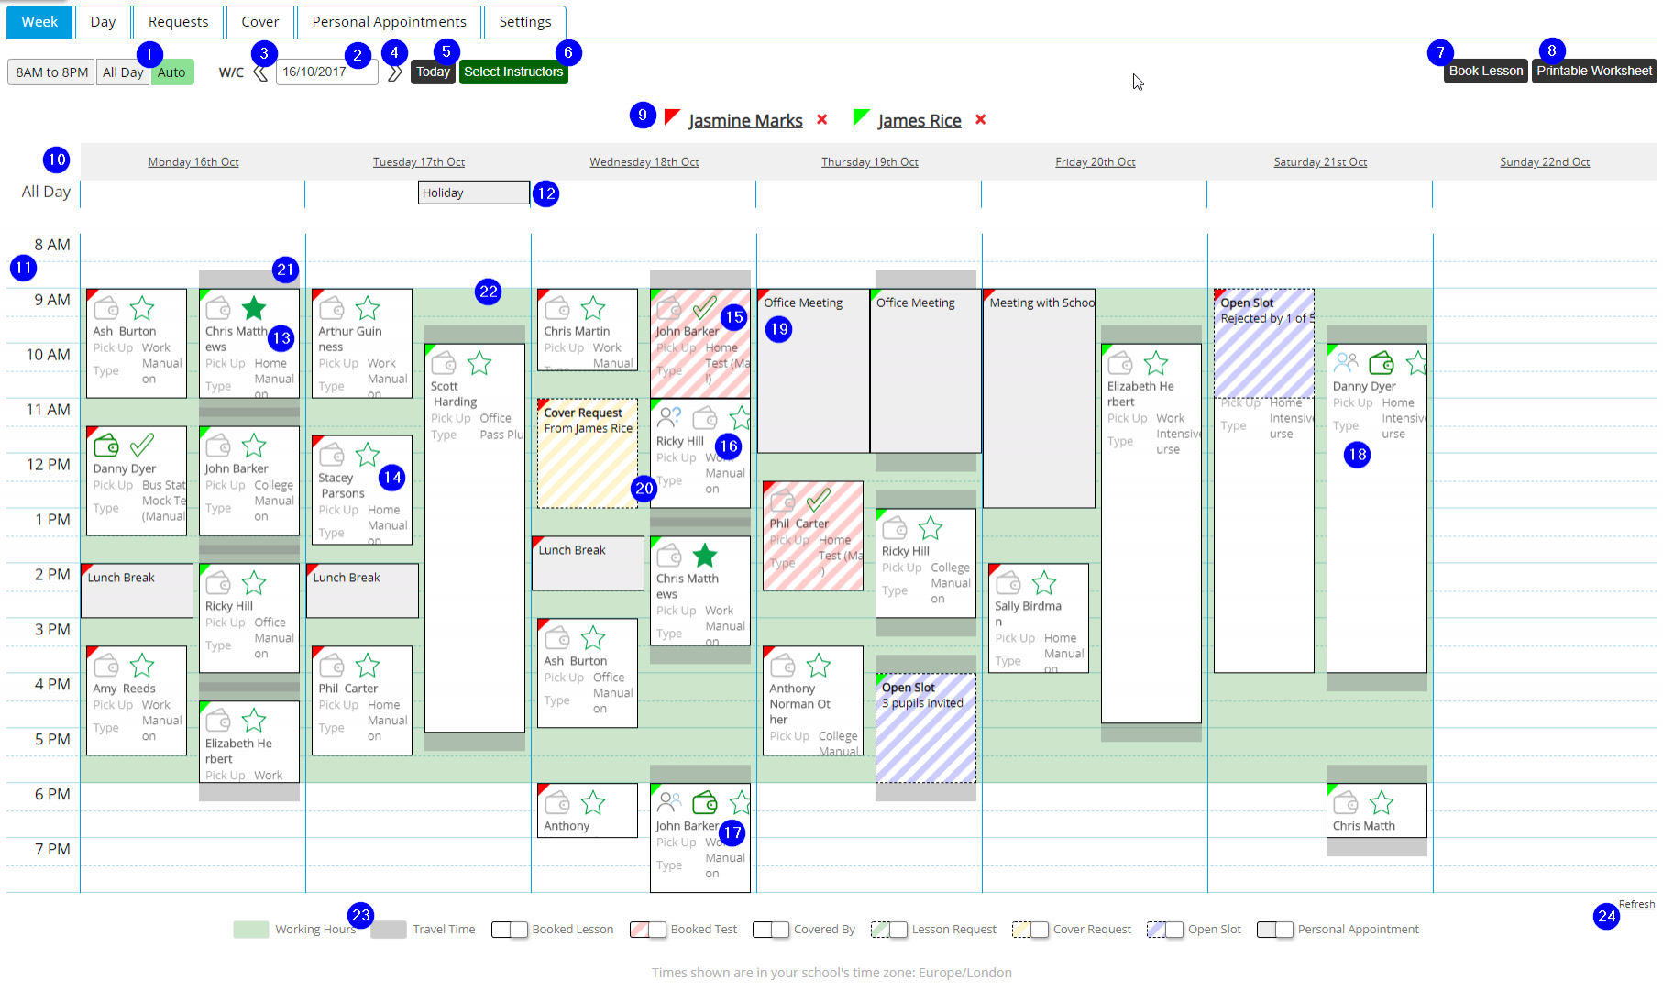Open Thursday 19th Oct day link

[870, 162]
